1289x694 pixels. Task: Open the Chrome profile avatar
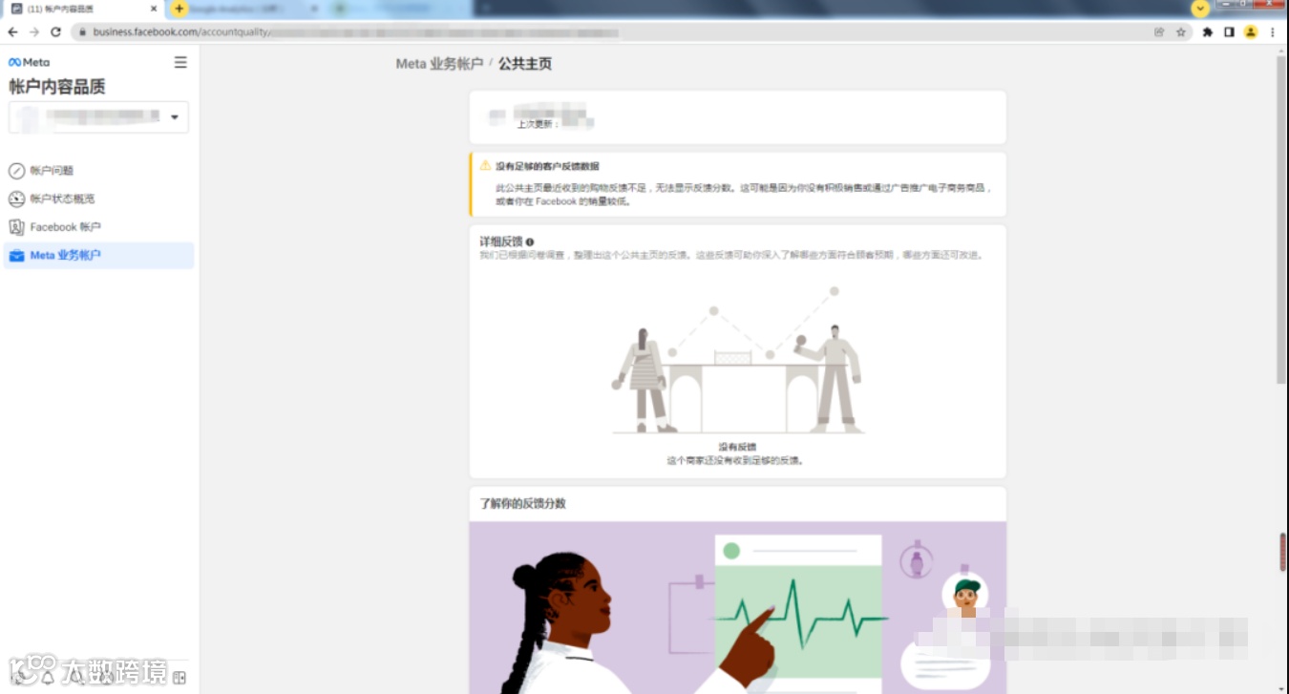click(1251, 32)
